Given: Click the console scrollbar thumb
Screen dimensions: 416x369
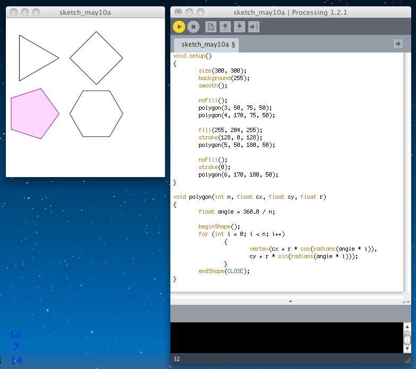Looking at the screenshot, I should pyautogui.click(x=407, y=339).
